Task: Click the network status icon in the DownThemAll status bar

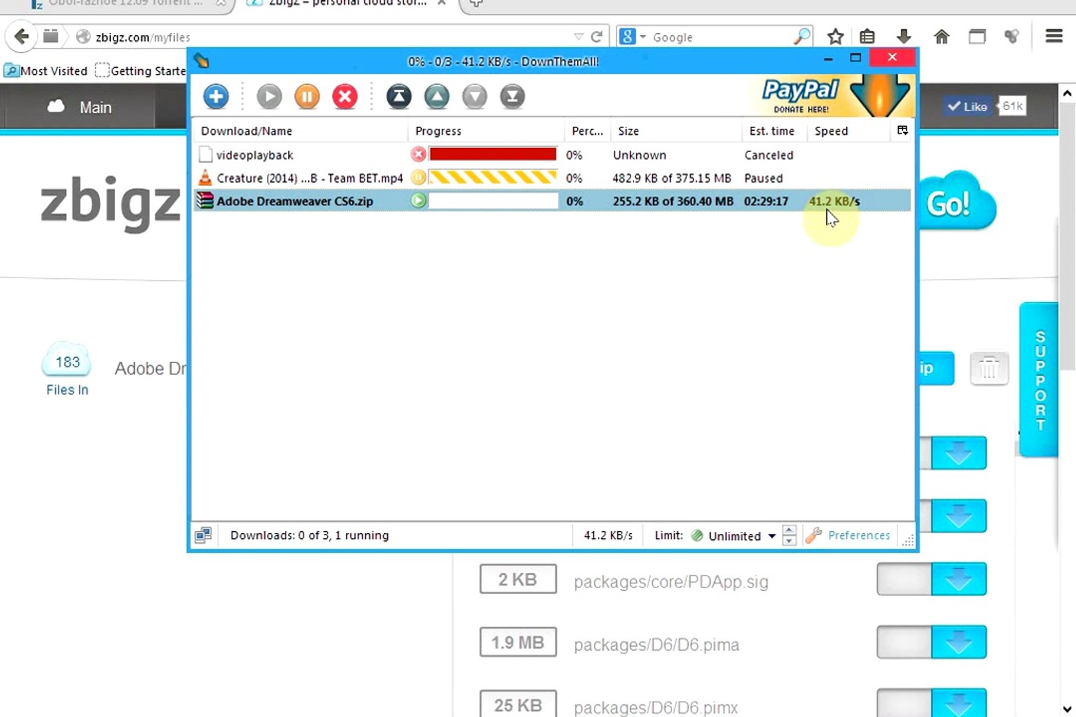Action: 203,535
